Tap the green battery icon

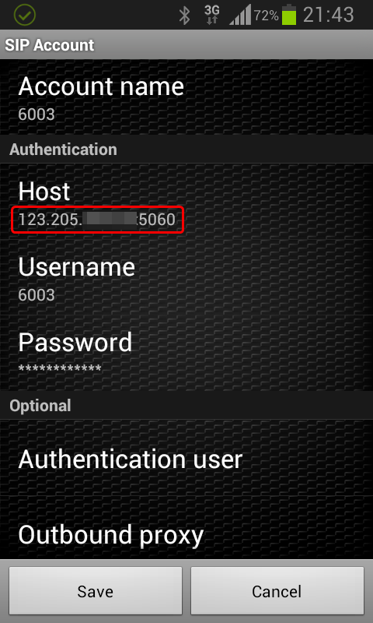(289, 15)
